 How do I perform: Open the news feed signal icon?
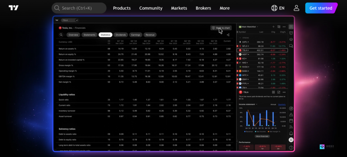click(291, 127)
